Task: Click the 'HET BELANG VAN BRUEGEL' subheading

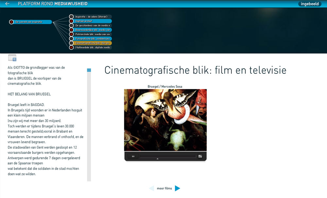Action: coord(29,94)
